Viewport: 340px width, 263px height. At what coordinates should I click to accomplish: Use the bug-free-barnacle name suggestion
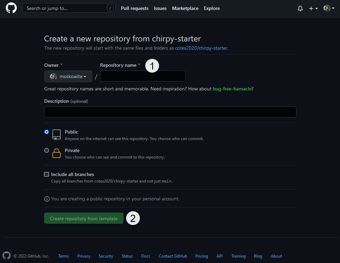click(x=232, y=89)
